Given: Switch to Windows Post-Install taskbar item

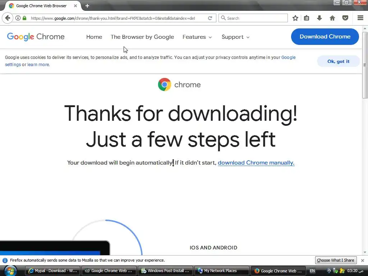Looking at the screenshot, I should point(165,271).
